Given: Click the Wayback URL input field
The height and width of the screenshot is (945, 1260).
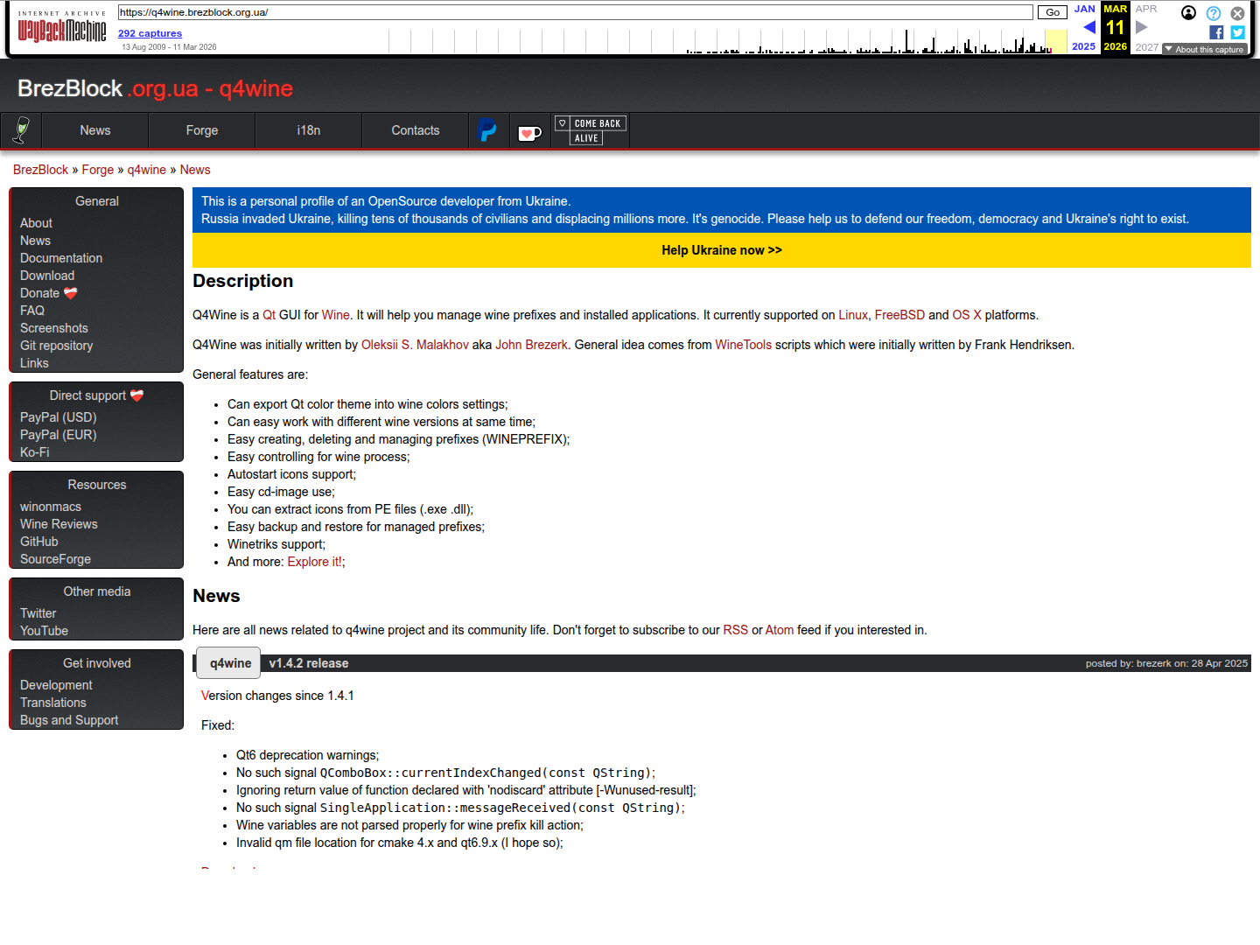Looking at the screenshot, I should click(x=575, y=12).
